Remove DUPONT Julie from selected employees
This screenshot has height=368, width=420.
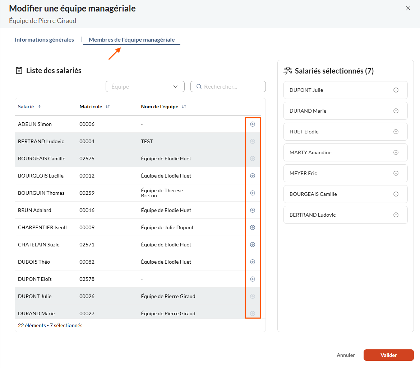(396, 90)
